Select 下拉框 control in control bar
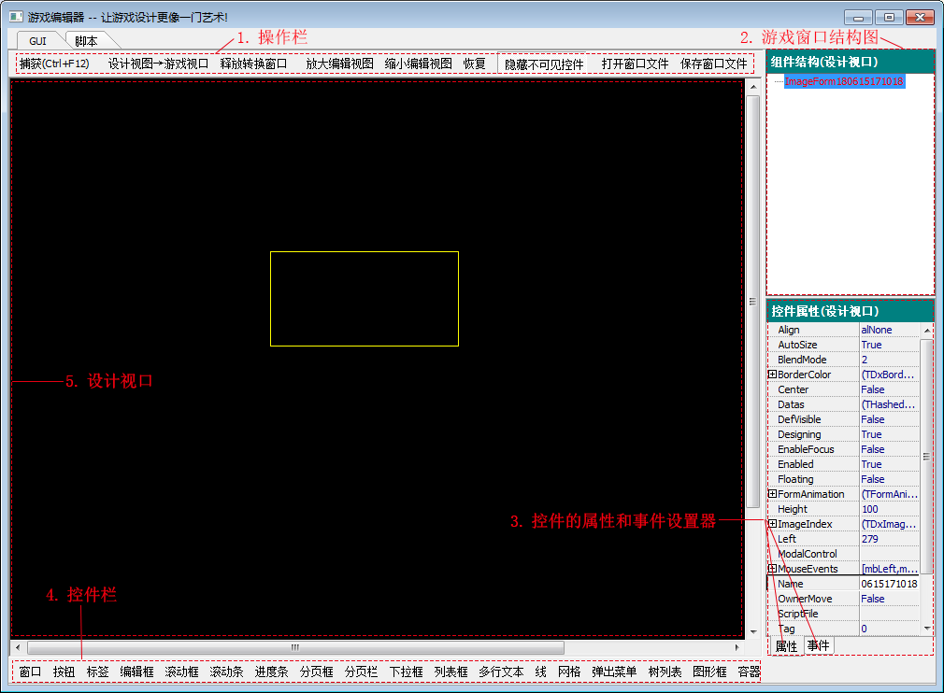 tap(407, 672)
